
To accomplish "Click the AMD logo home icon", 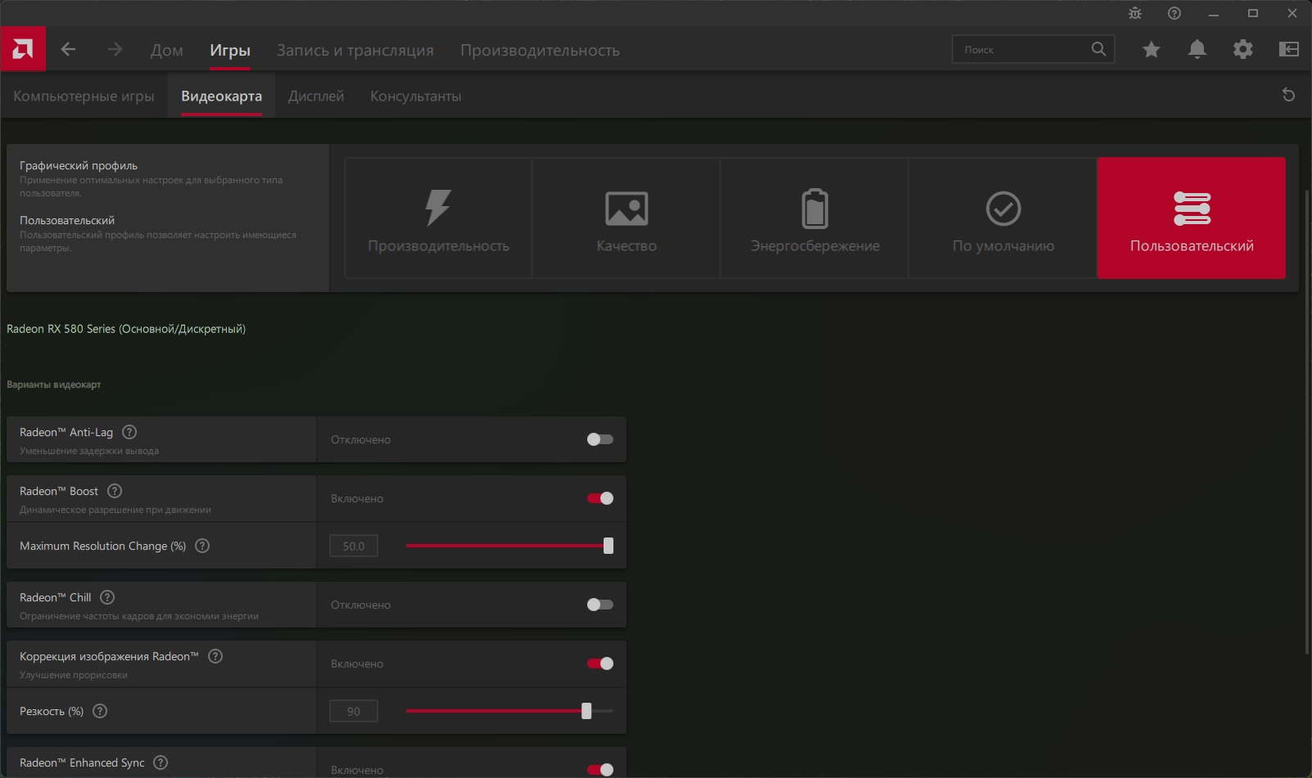I will pyautogui.click(x=23, y=49).
